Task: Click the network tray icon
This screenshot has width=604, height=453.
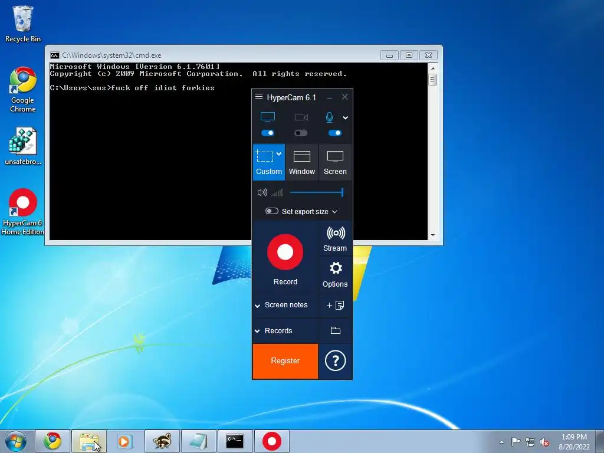Action: 530,442
